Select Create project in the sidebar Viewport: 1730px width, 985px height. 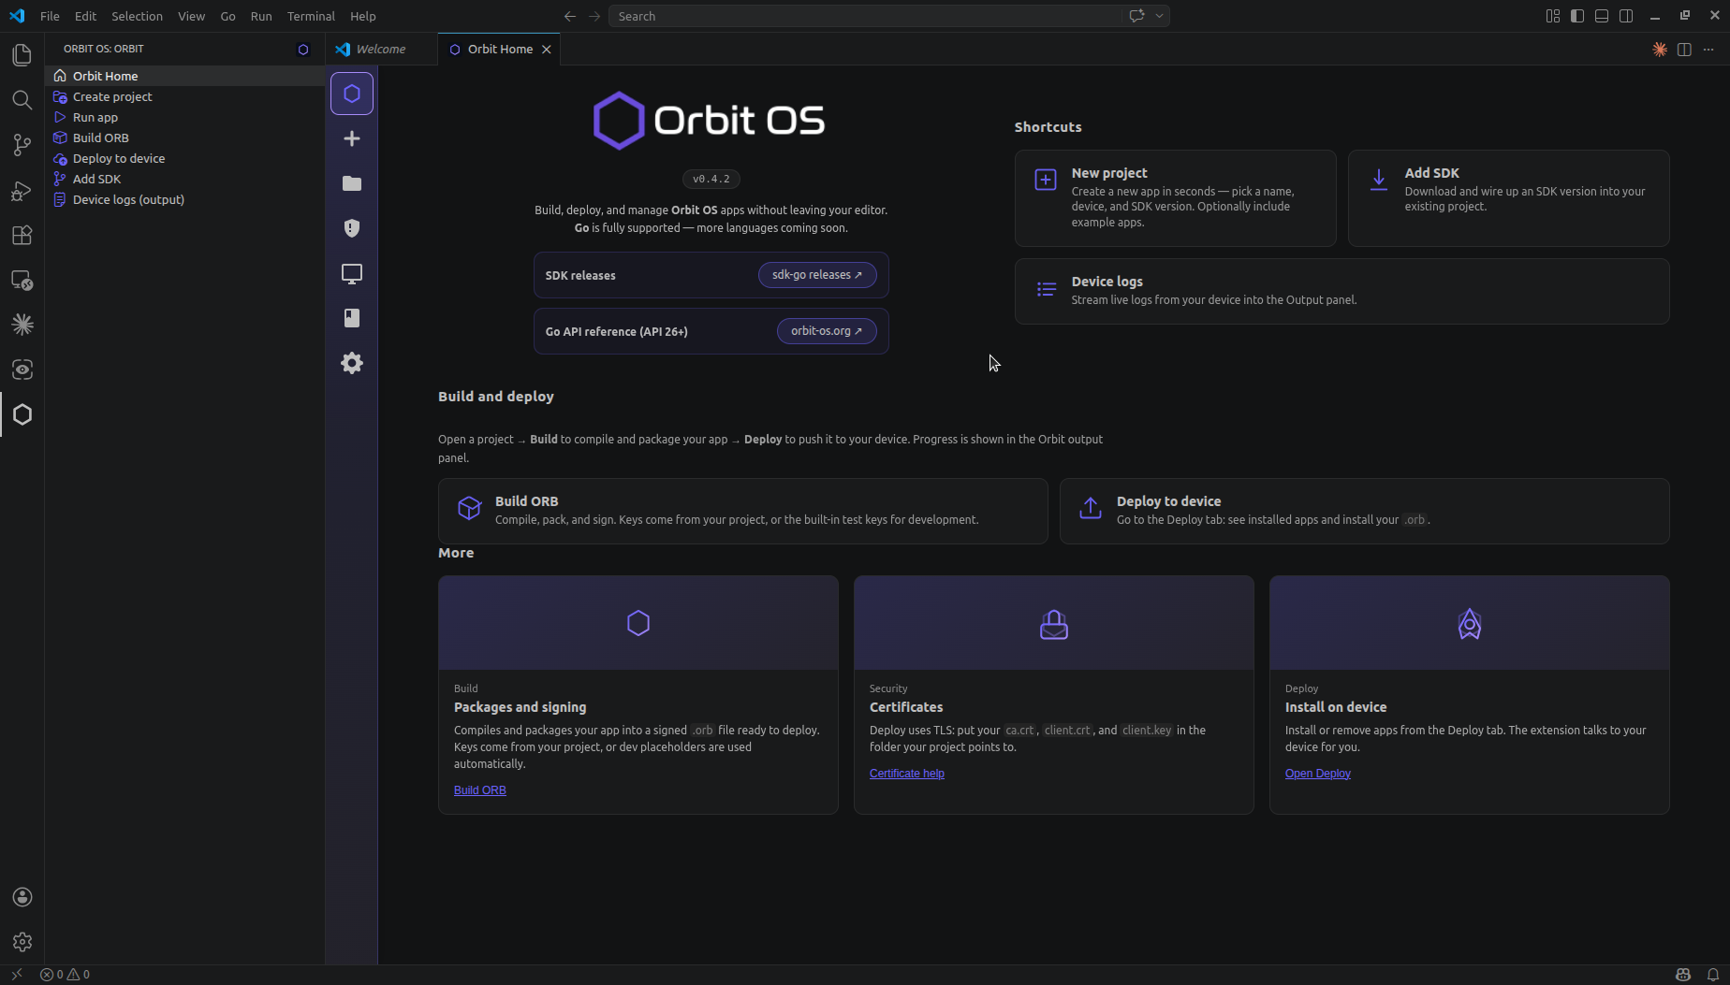tap(184, 96)
